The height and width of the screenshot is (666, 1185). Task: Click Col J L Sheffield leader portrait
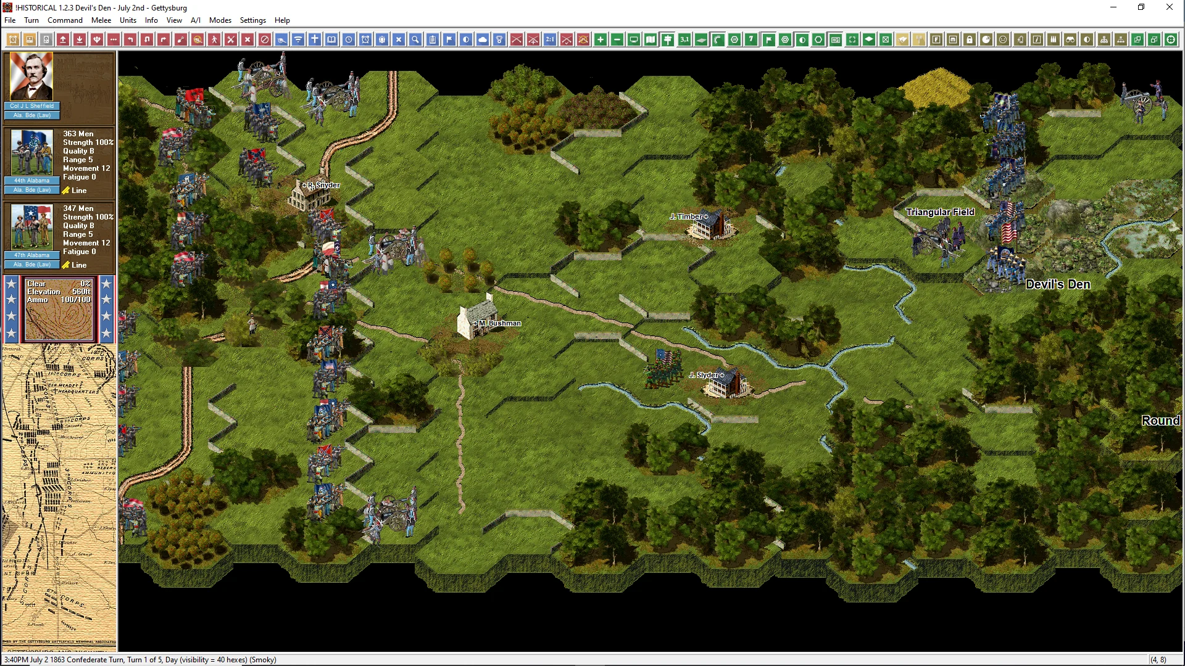click(31, 77)
